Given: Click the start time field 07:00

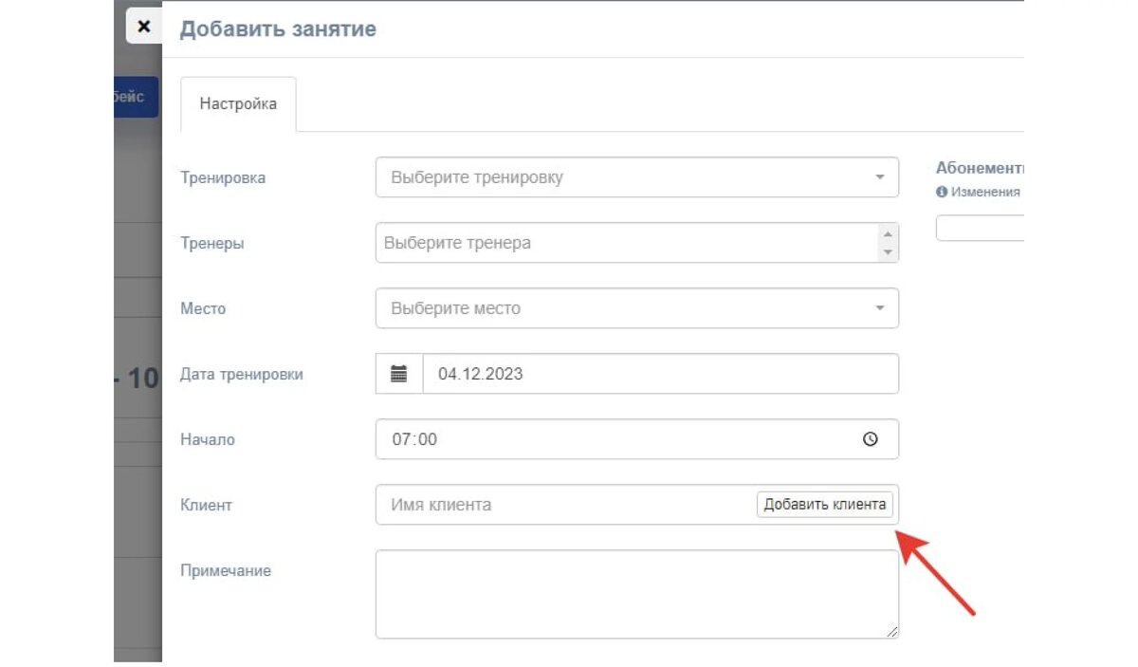Looking at the screenshot, I should coord(616,439).
